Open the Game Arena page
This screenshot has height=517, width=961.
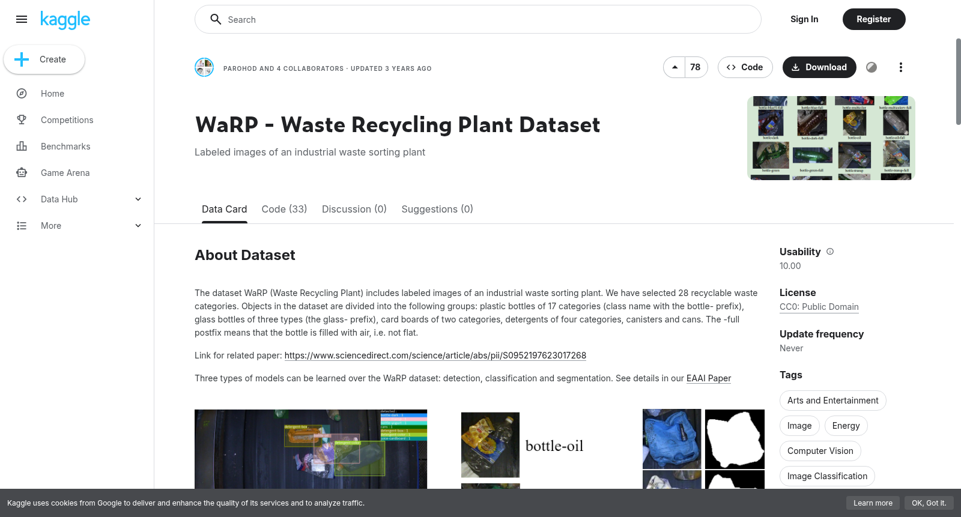[65, 173]
